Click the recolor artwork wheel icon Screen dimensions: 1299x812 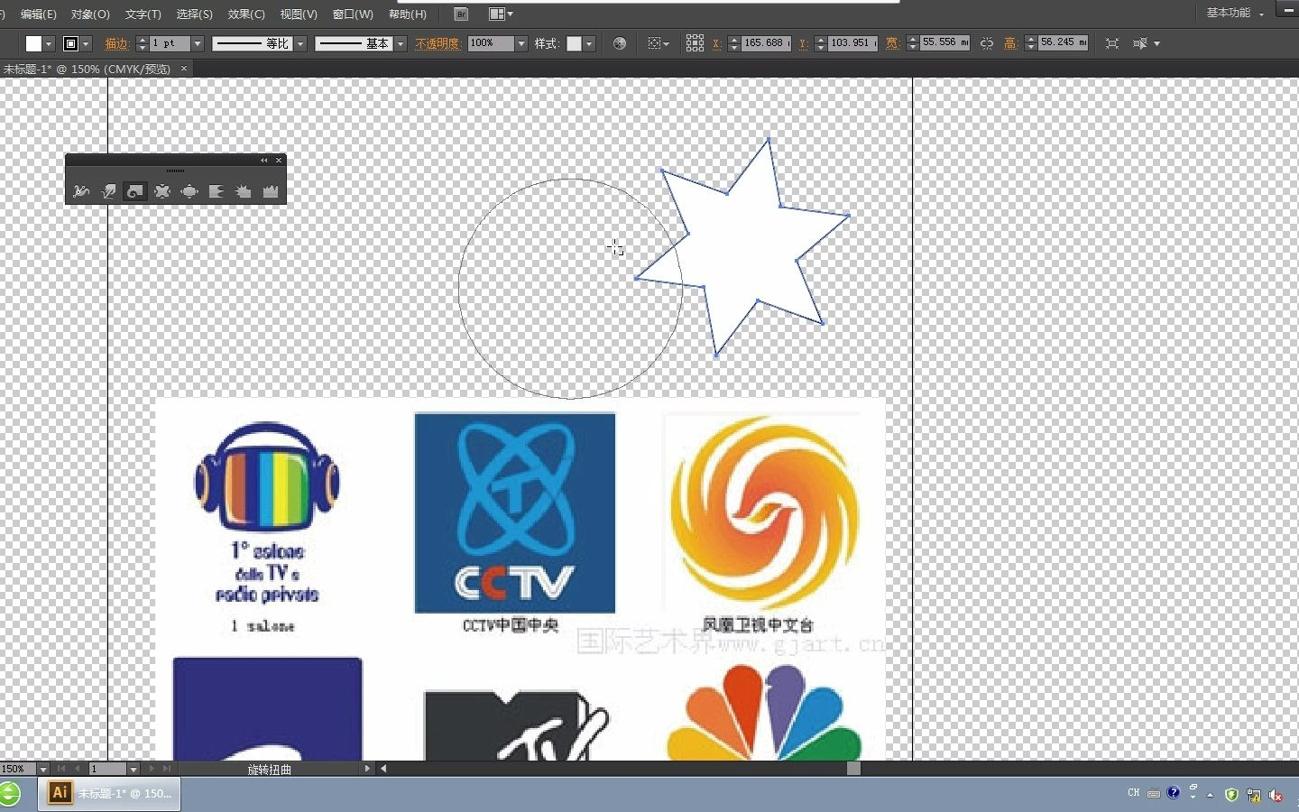(620, 43)
